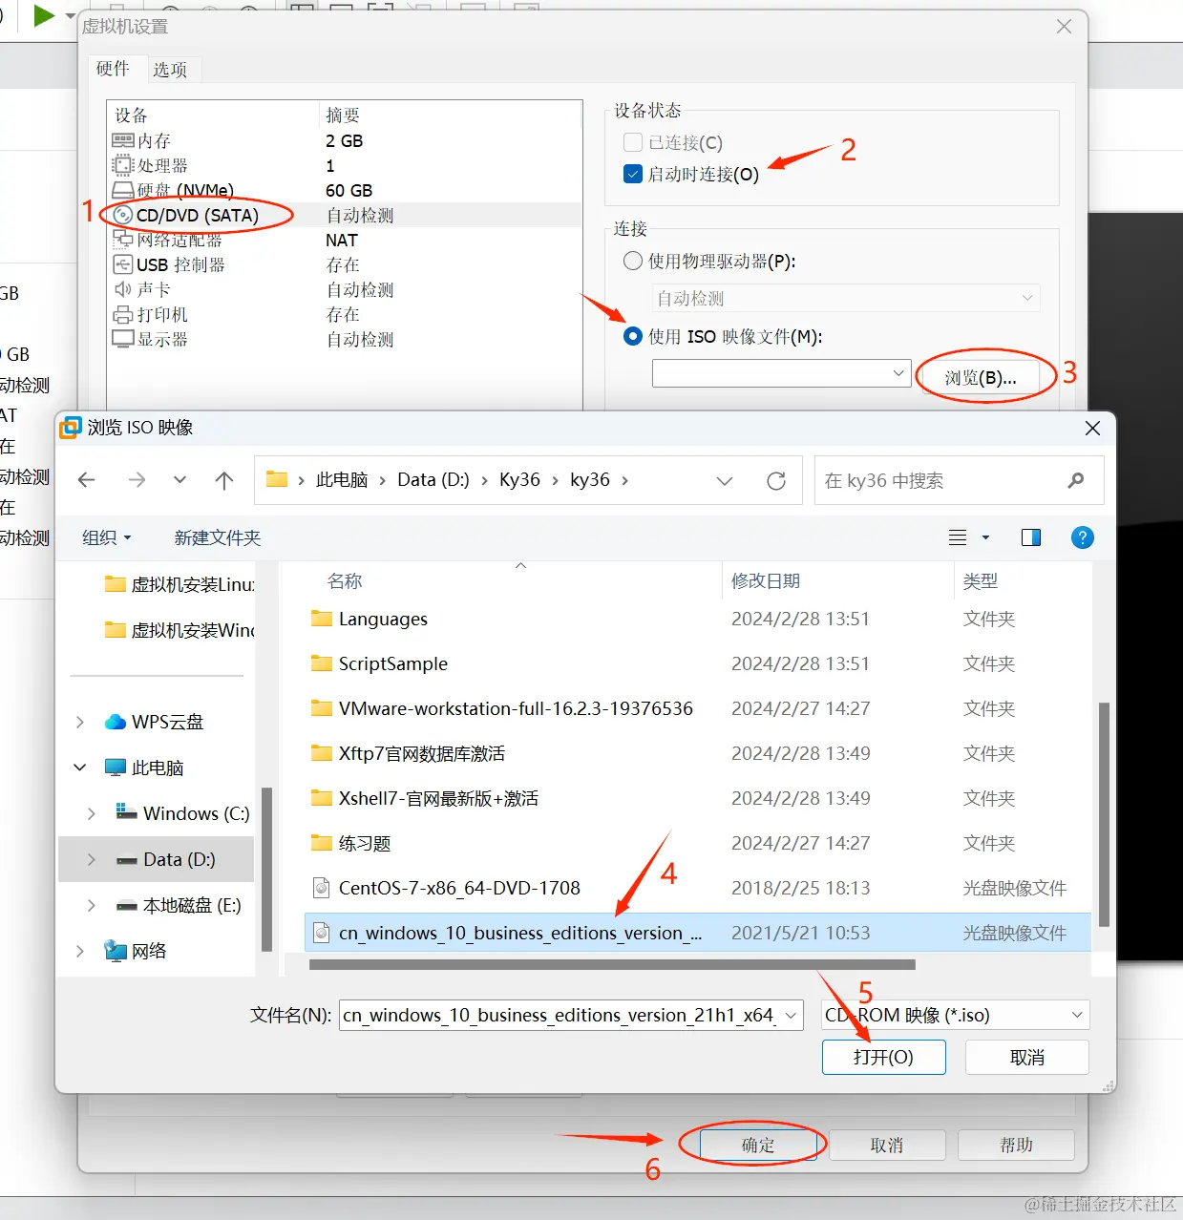Image resolution: width=1183 pixels, height=1220 pixels.
Task: Toggle Connect at power on checkbox
Action: [632, 174]
